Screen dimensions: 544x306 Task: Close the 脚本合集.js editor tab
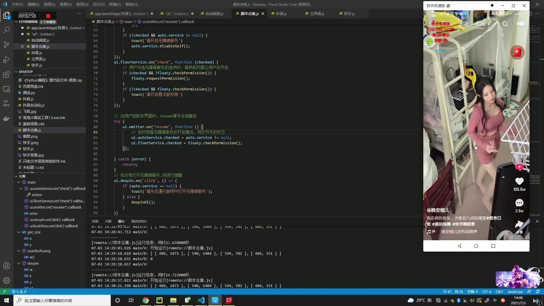coord(263,14)
